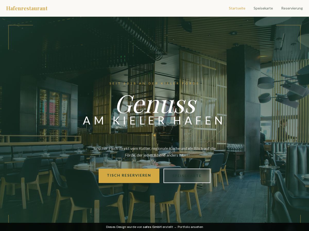Click the Genuss script heading
Image resolution: width=309 pixels, height=231 pixels.
(x=156, y=104)
